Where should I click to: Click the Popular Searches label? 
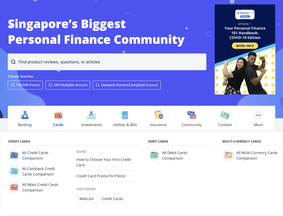click(20, 76)
